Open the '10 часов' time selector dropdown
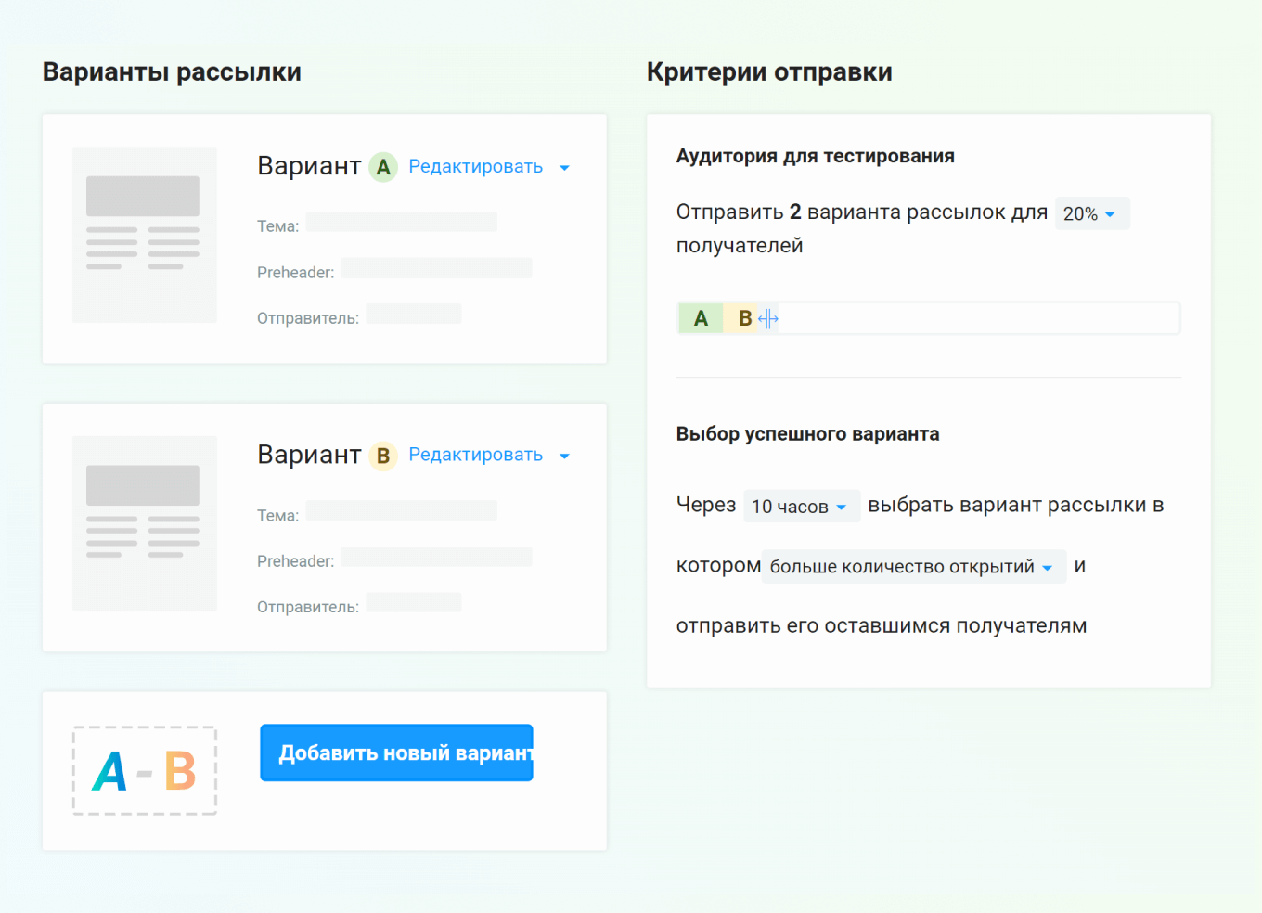 point(801,506)
